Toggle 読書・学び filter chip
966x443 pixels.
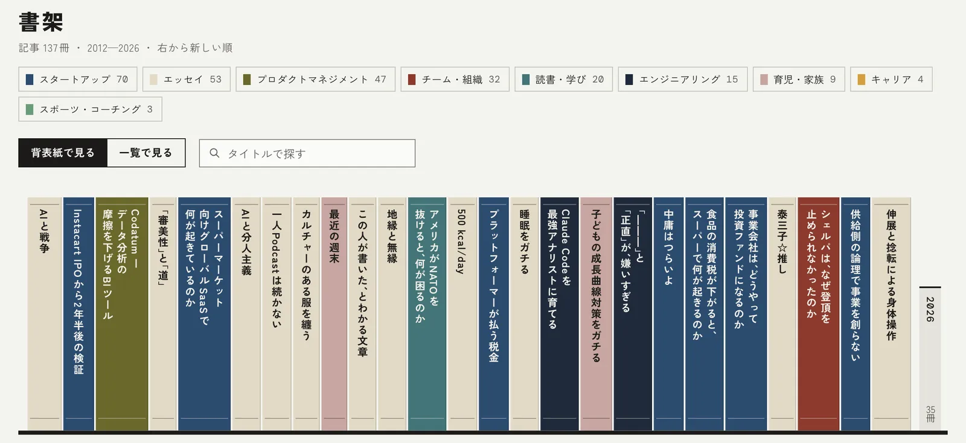563,79
